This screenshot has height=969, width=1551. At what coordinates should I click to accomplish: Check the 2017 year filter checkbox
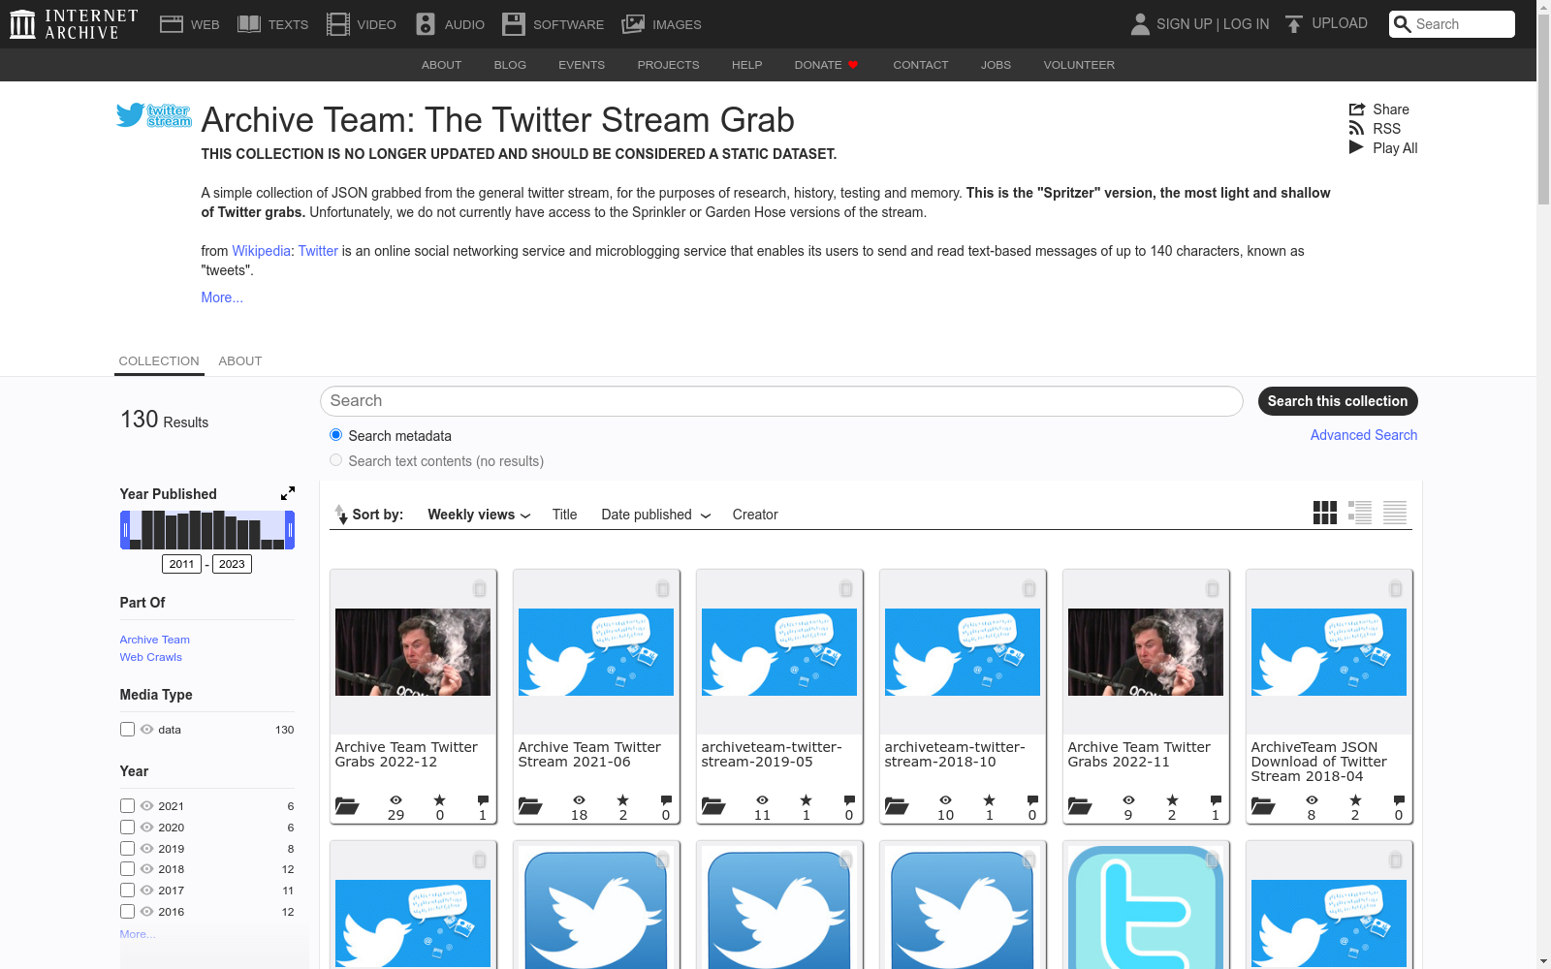(127, 890)
